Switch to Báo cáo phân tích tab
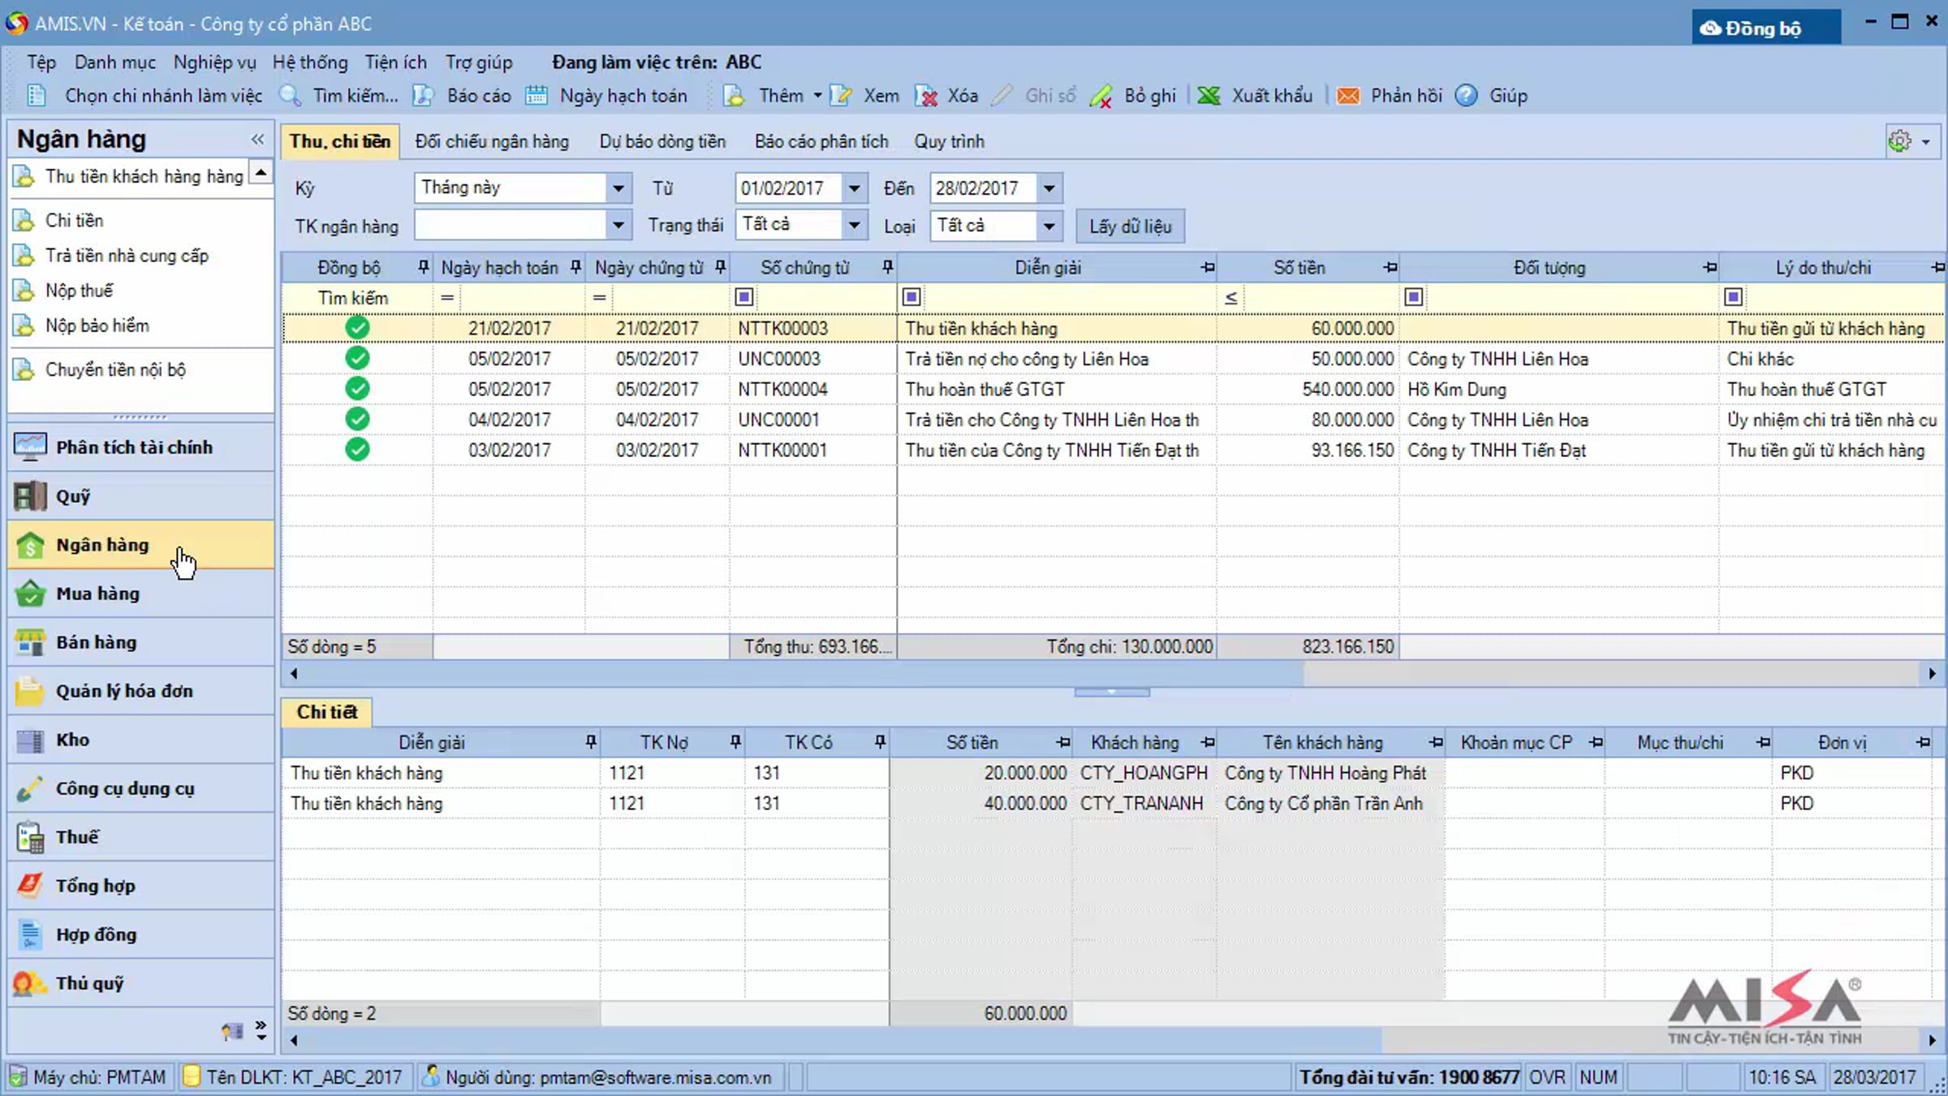 (x=821, y=141)
